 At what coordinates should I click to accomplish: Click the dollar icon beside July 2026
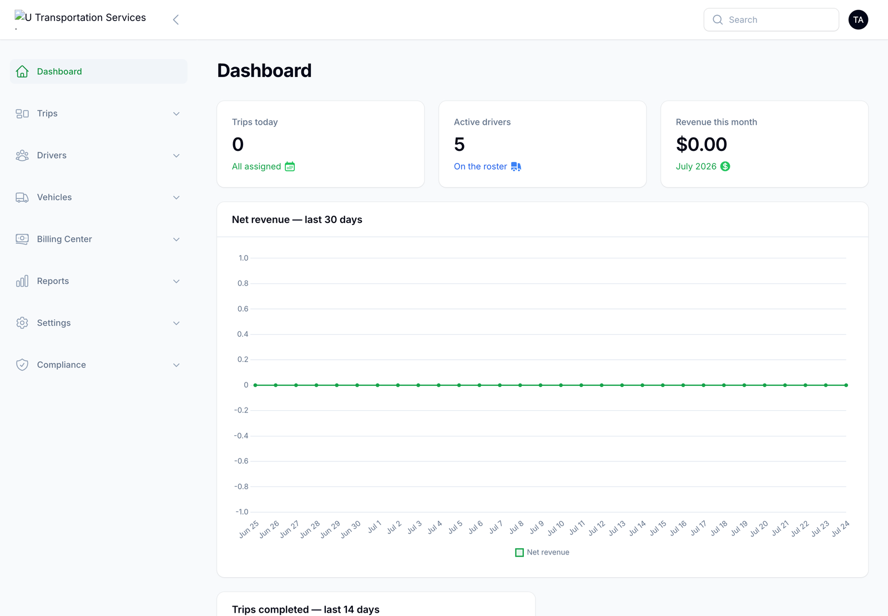725,166
